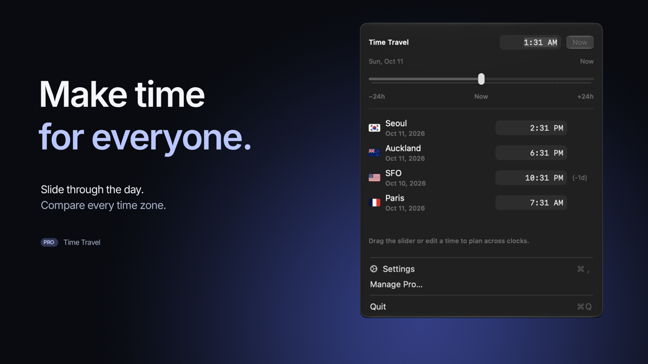The width and height of the screenshot is (648, 364).
Task: Click the France flag next to Paris
Action: (x=375, y=203)
